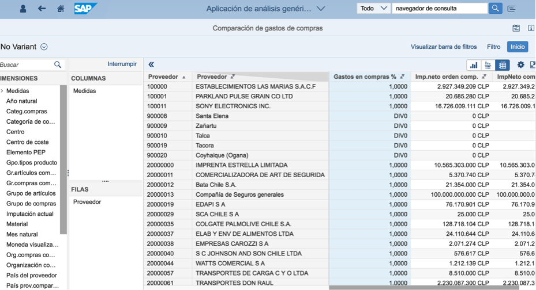
Task: Toggle full screen icon
Action: coord(533,64)
